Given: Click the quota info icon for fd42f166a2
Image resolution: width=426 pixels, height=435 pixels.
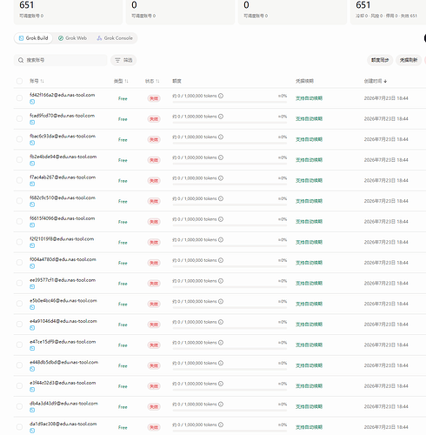Looking at the screenshot, I should pyautogui.click(x=221, y=96).
